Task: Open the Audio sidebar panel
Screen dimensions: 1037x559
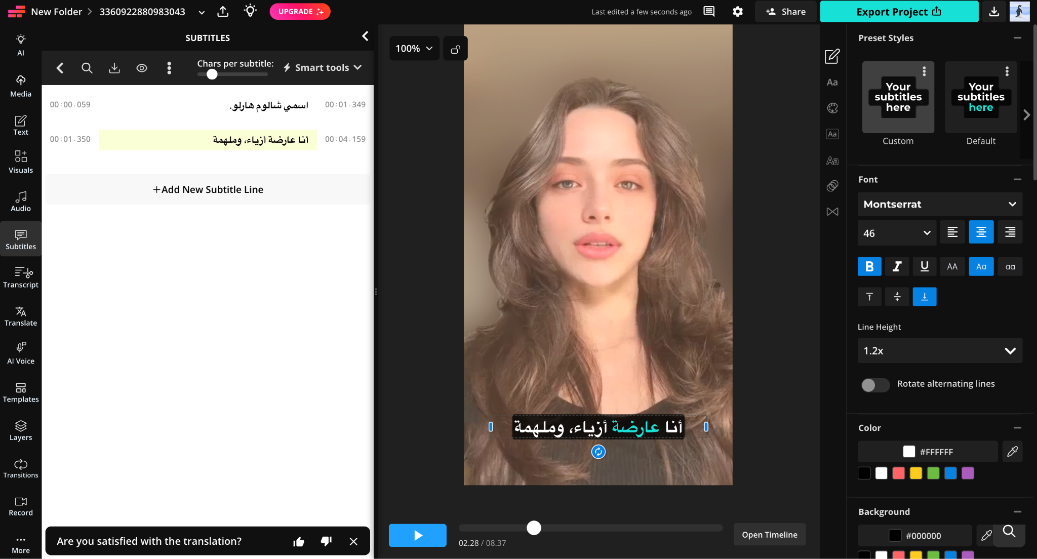Action: 21,201
